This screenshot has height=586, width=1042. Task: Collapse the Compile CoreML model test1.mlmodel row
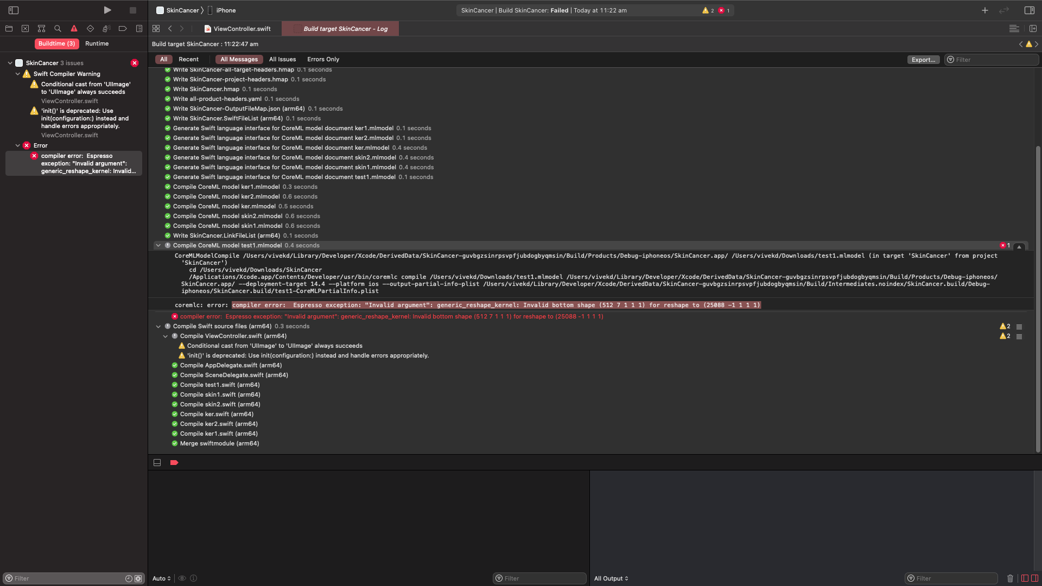(x=158, y=246)
